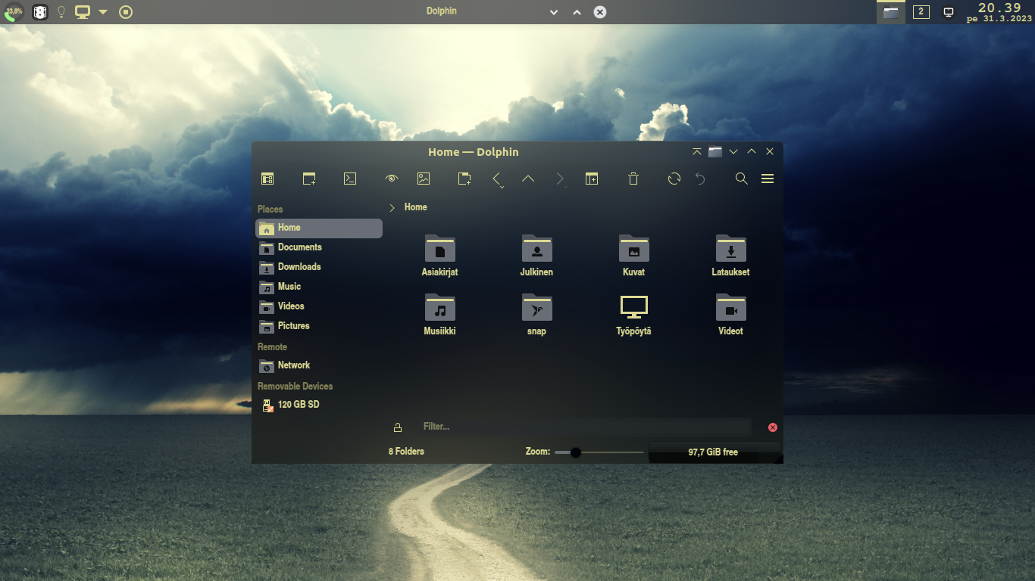Open search with the magnifier icon
The height and width of the screenshot is (581, 1035).
click(x=742, y=179)
